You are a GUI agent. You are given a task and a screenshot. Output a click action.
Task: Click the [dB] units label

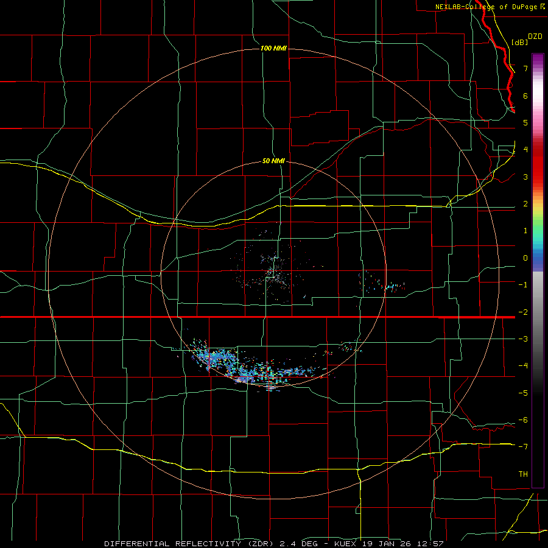[520, 42]
